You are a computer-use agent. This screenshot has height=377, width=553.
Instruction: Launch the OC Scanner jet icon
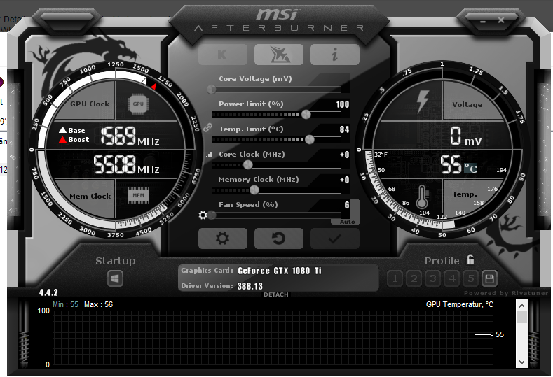[279, 55]
